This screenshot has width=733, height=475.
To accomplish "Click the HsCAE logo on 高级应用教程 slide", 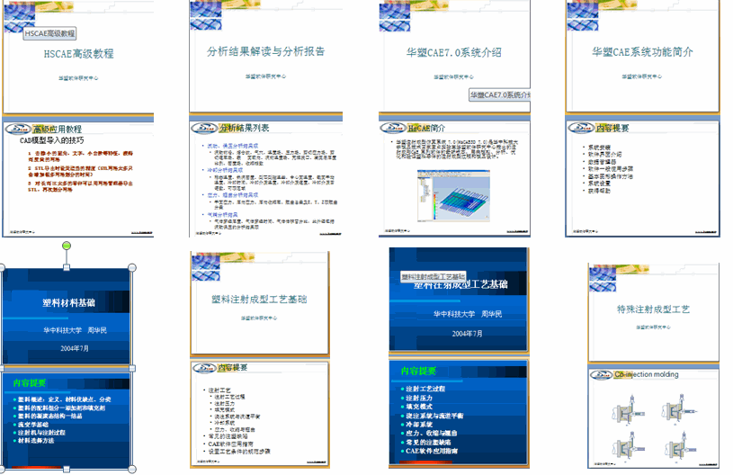I will click(x=19, y=129).
